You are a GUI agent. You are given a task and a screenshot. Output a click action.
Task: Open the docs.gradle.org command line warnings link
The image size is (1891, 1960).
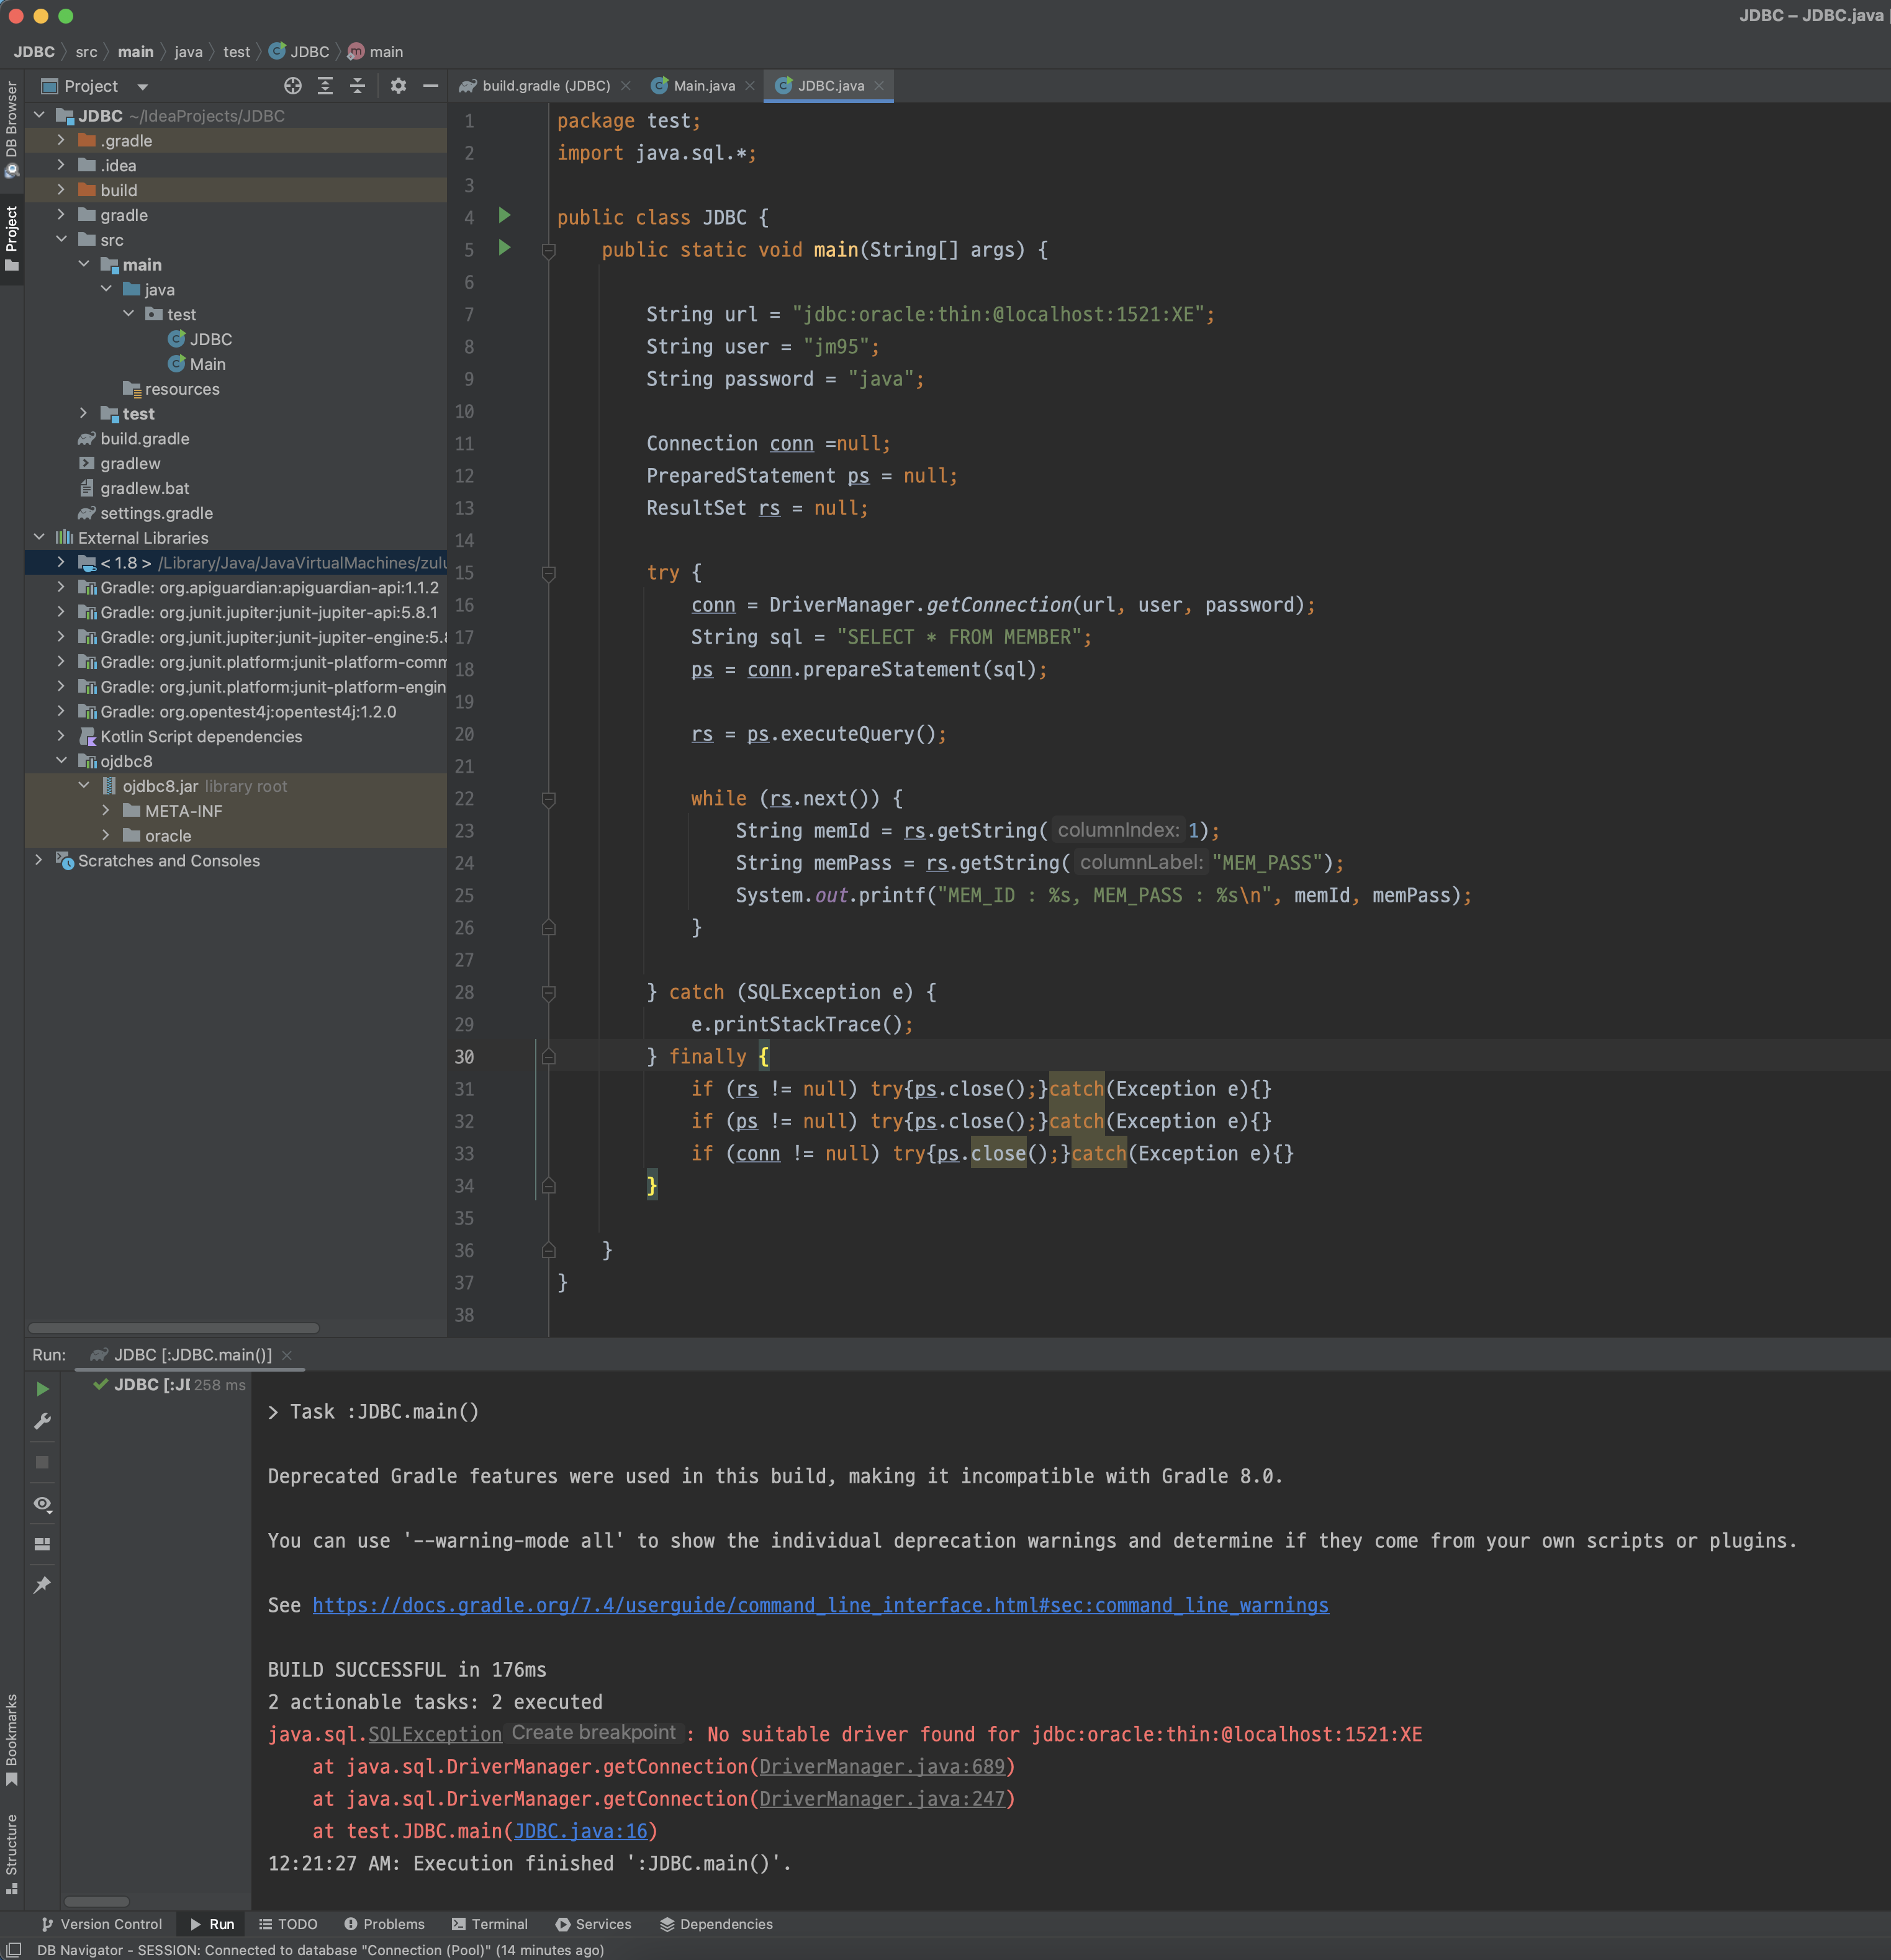[819, 1605]
